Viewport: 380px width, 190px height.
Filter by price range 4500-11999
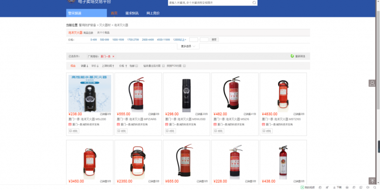tap(163, 40)
